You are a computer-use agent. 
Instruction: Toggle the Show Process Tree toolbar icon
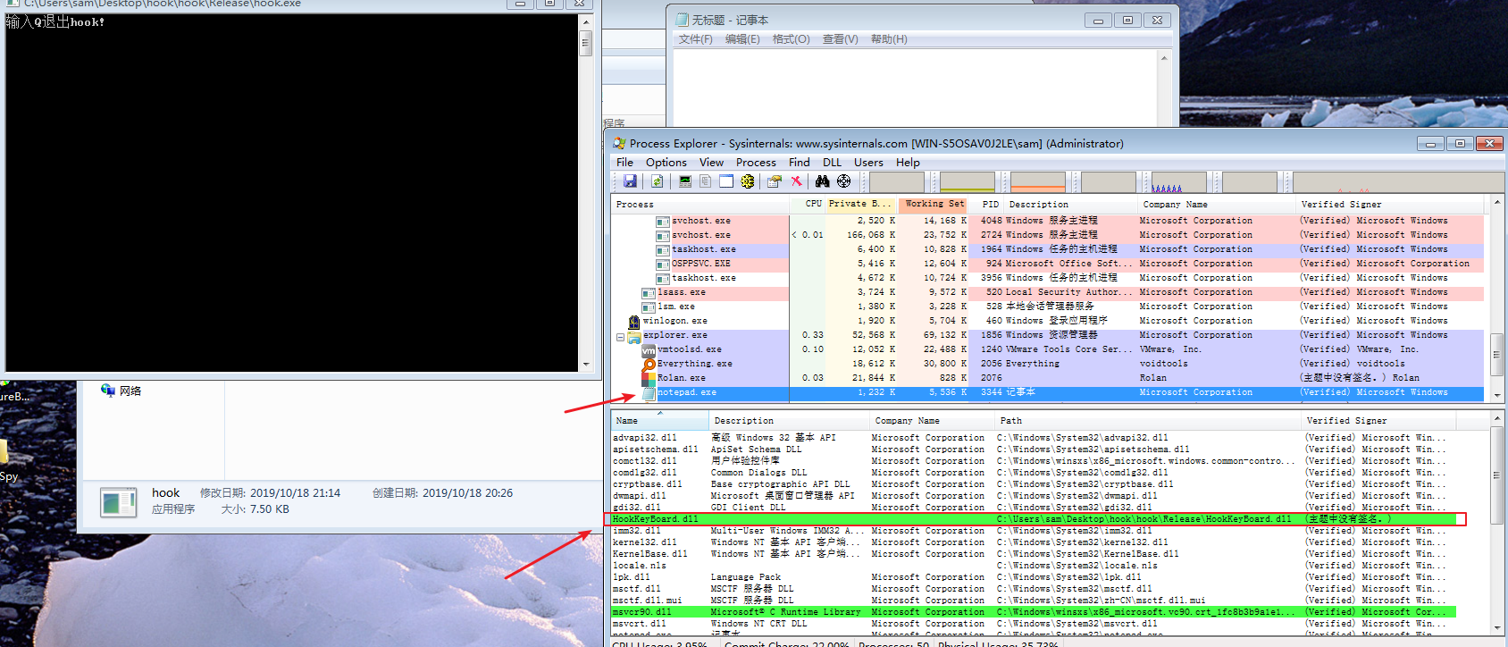pos(706,181)
